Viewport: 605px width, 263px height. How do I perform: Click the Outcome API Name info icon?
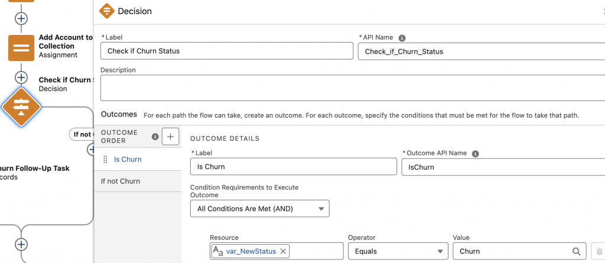(x=475, y=154)
